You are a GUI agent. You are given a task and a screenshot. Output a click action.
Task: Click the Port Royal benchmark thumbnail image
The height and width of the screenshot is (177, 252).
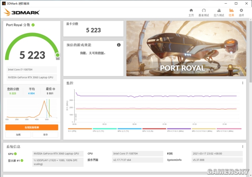186,48
